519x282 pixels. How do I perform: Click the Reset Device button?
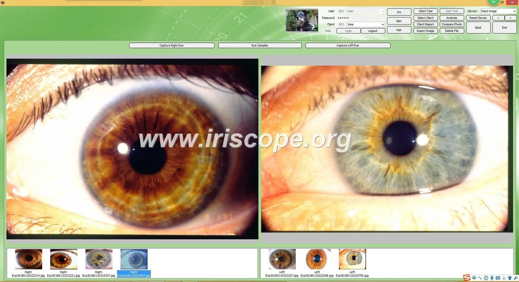[478, 18]
